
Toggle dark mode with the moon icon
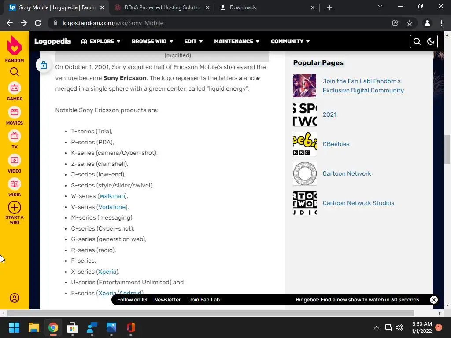(431, 41)
